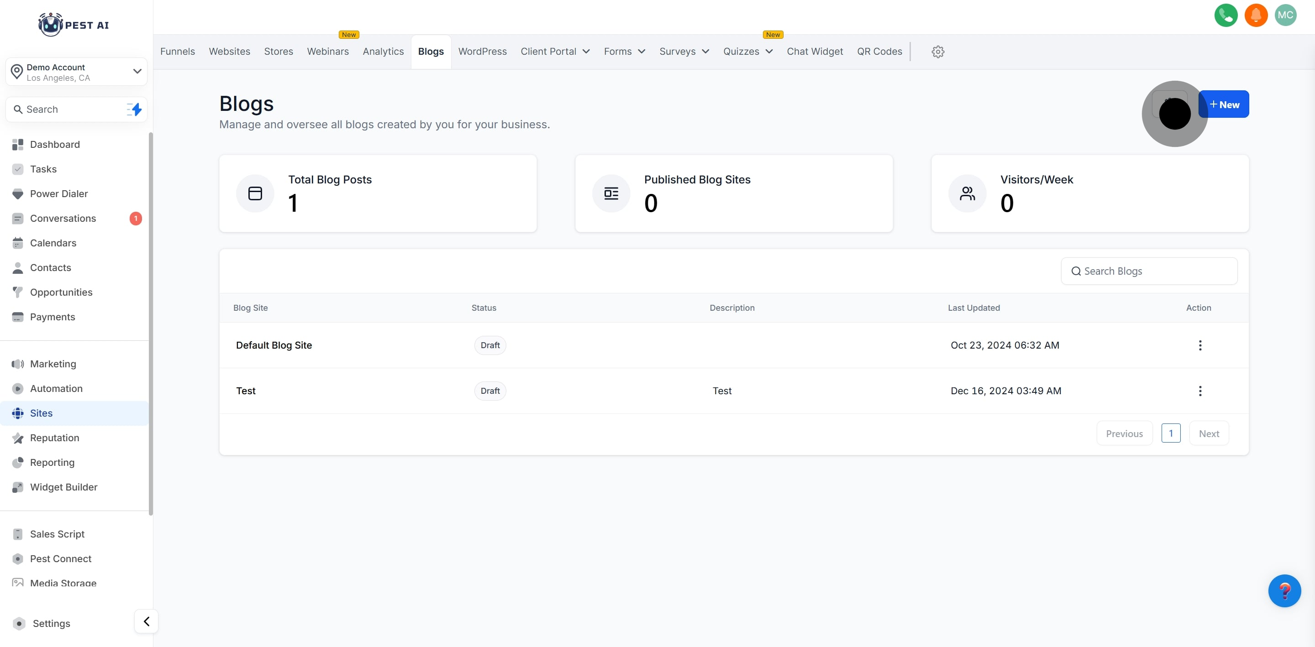Click the green phone call icon
Screen dimensions: 1315x647
1225,16
